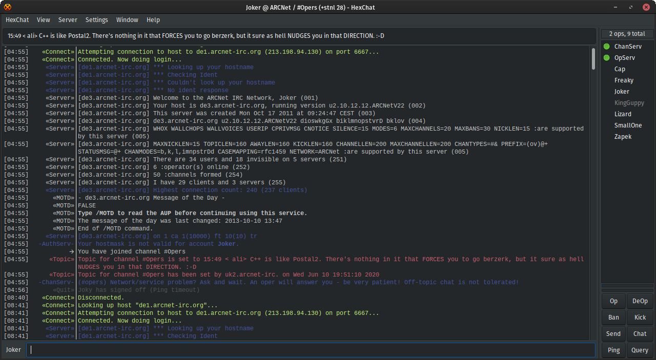
Task: Click the Ban button
Action: (x=613, y=317)
